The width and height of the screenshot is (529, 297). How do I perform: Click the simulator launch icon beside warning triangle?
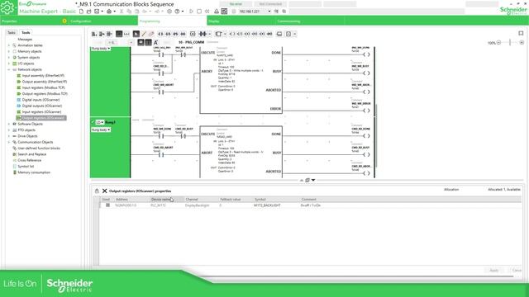224,11
